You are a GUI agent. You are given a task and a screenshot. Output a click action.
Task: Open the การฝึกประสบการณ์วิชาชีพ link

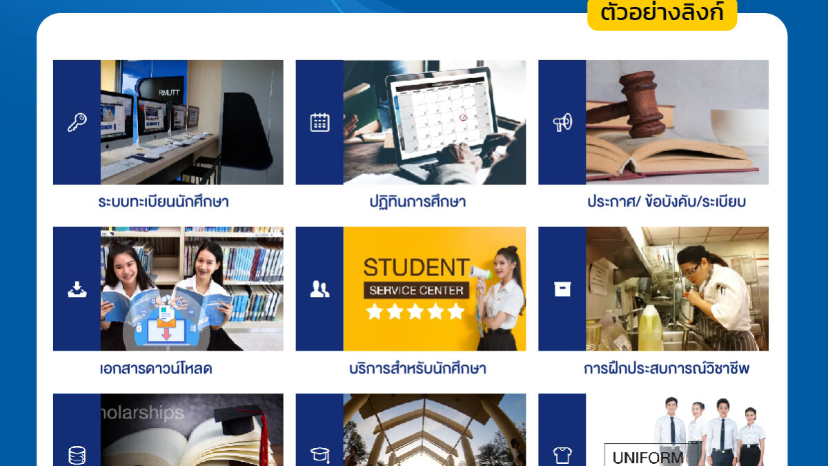(667, 369)
